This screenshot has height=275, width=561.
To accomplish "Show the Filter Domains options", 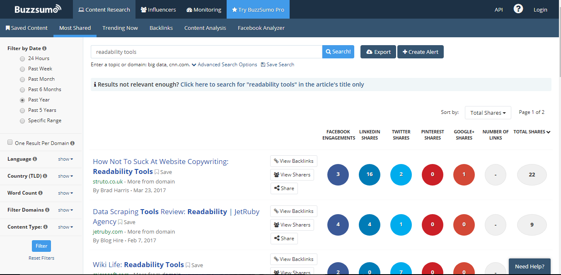I will [x=65, y=210].
